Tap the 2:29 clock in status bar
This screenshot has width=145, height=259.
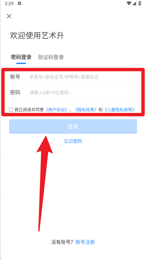(9, 4)
